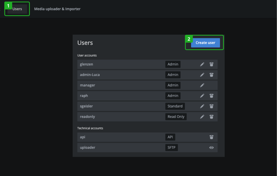
Task: Delete the admin-Luca account
Action: pyautogui.click(x=212, y=75)
